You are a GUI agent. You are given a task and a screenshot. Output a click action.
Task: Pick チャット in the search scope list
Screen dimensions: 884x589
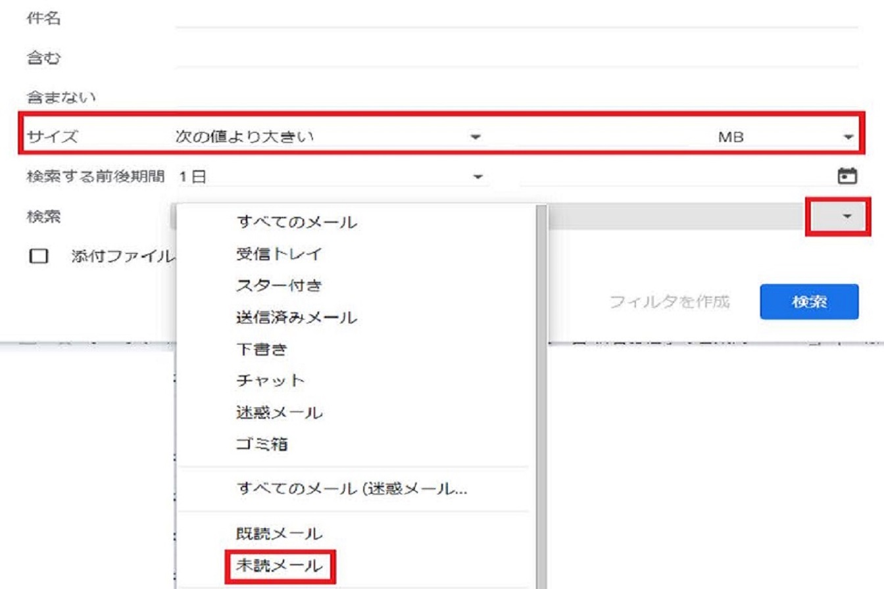pyautogui.click(x=270, y=381)
